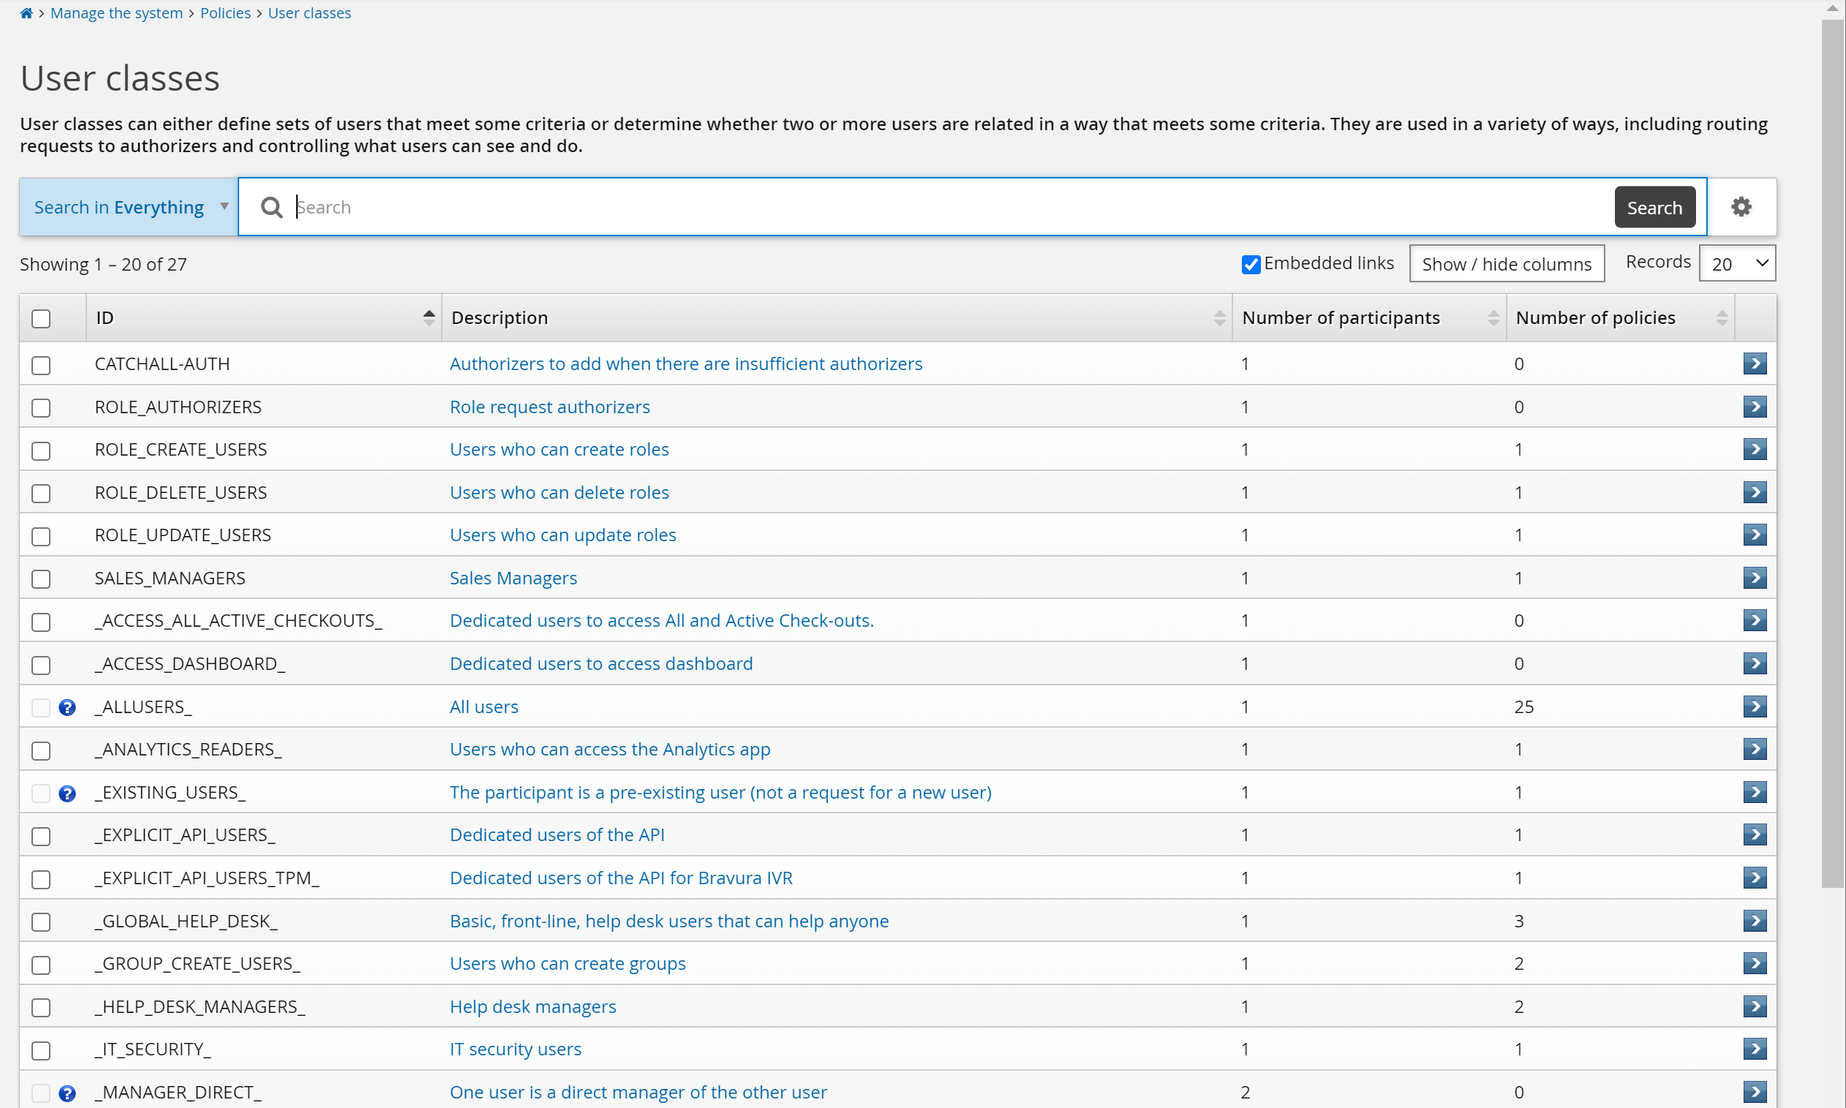Open Users who can create groups link
The height and width of the screenshot is (1108, 1846).
(568, 964)
